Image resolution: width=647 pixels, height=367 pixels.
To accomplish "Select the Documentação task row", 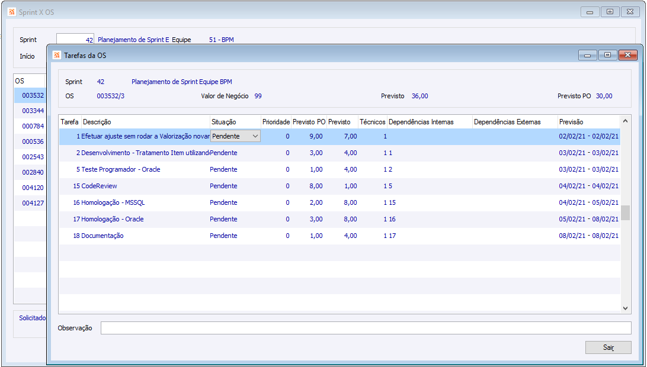I will click(339, 236).
